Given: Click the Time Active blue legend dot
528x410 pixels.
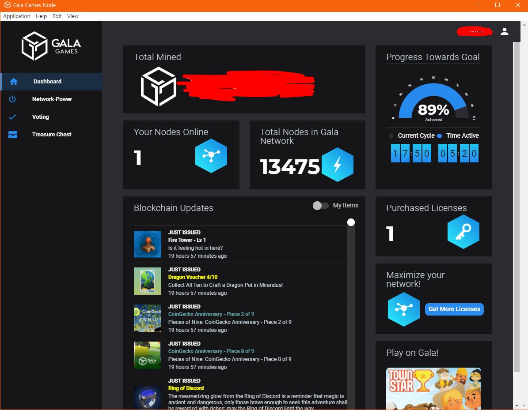Looking at the screenshot, I should [x=439, y=136].
